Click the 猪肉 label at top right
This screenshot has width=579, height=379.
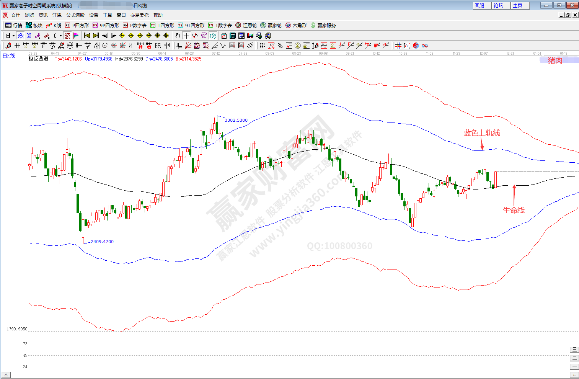[x=555, y=60]
